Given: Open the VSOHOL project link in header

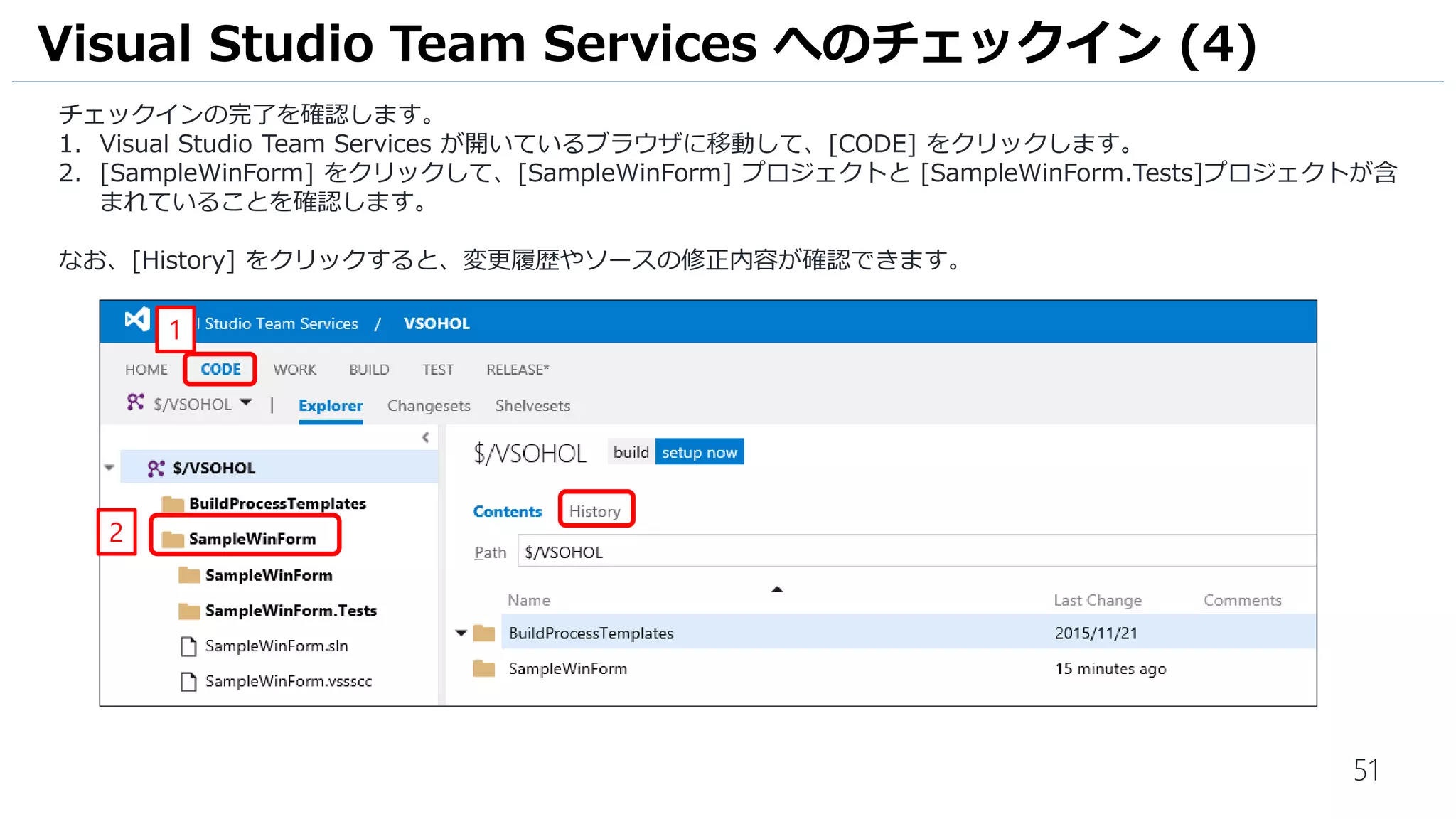Looking at the screenshot, I should click(x=437, y=323).
